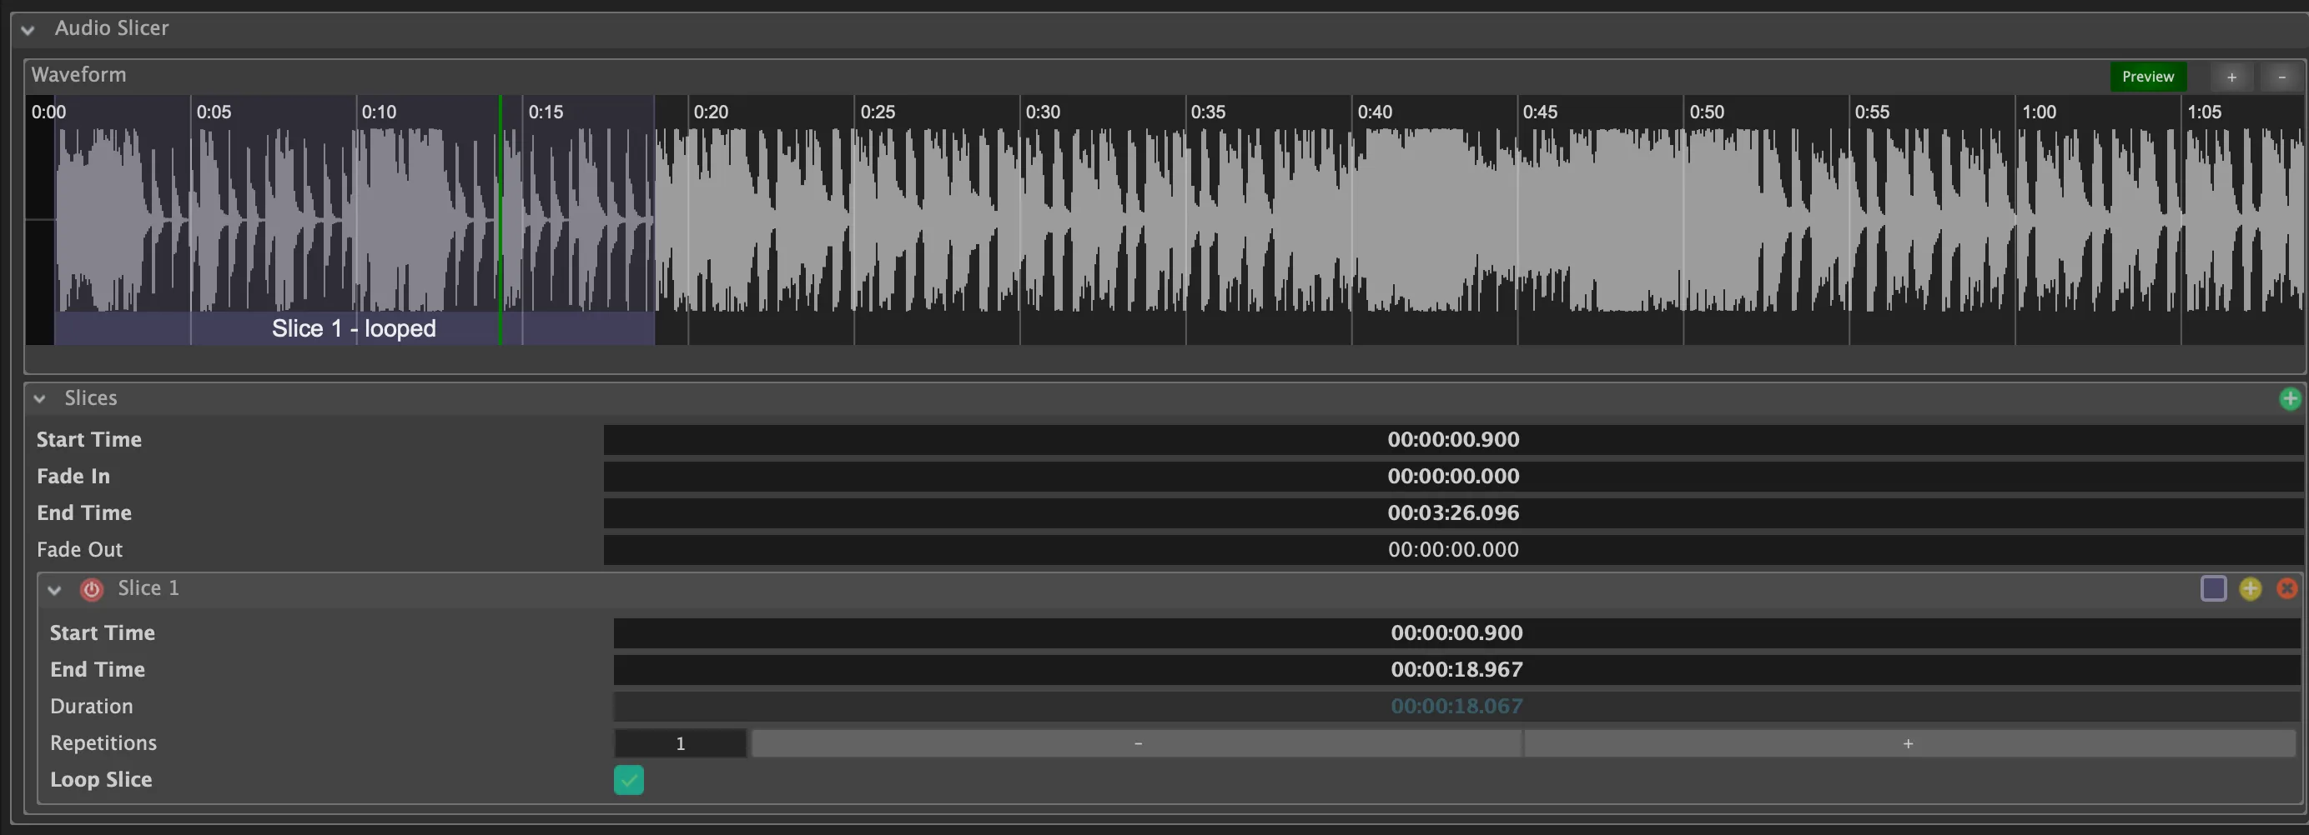
Task: Select the 'Slice 1 - looped' region label
Action: click(354, 329)
